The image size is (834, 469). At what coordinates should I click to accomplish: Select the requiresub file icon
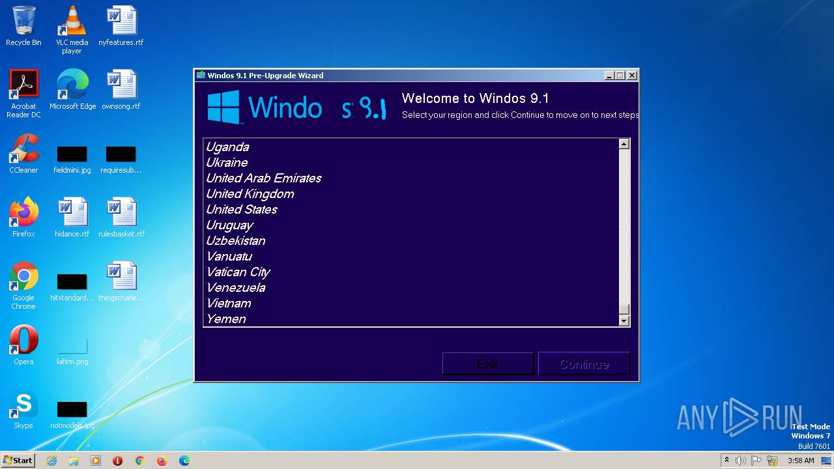point(121,160)
